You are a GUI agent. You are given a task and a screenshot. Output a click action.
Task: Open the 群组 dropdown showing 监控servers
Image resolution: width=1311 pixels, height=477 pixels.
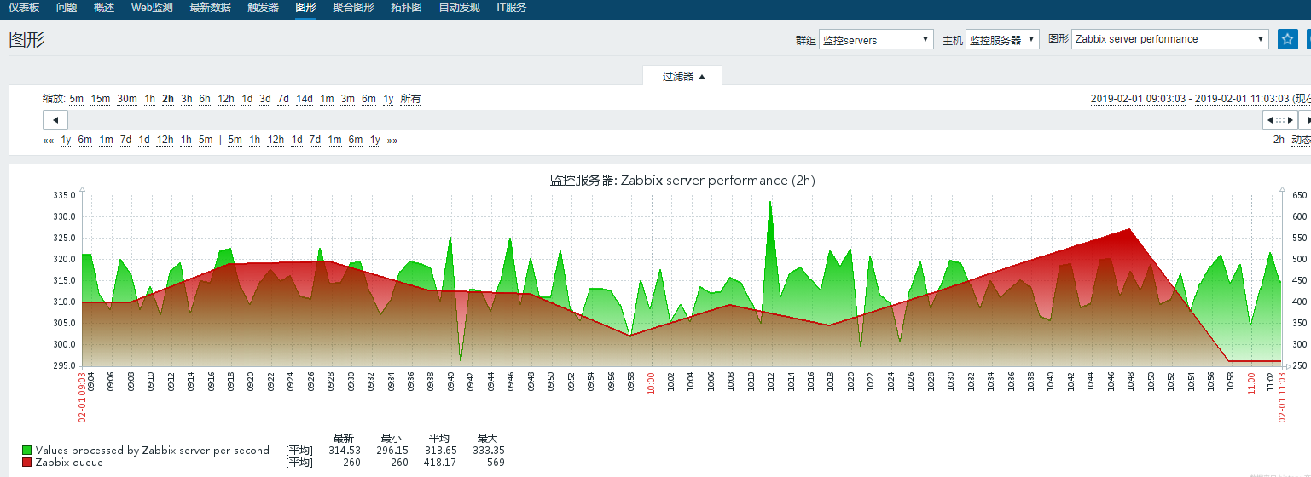pyautogui.click(x=876, y=39)
